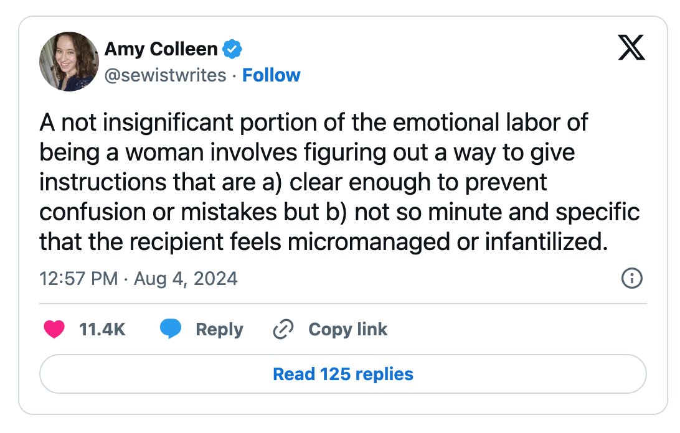Open the tweet info circle icon
The width and height of the screenshot is (680, 433).
tap(632, 278)
